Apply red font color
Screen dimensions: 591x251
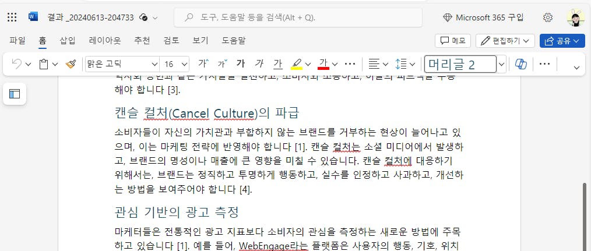point(323,64)
